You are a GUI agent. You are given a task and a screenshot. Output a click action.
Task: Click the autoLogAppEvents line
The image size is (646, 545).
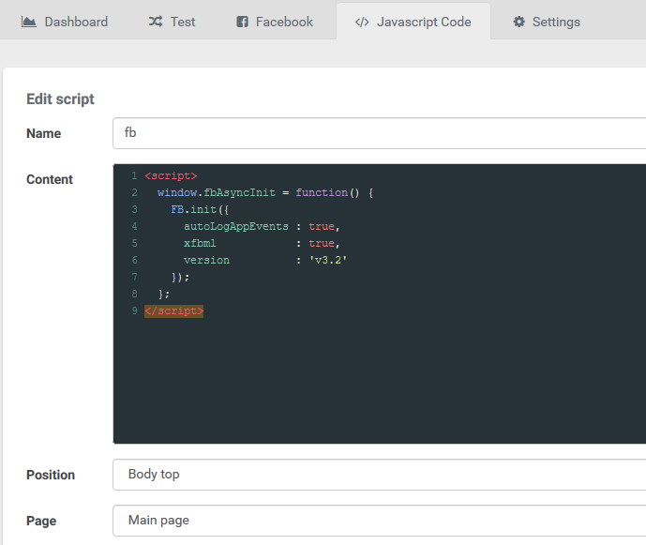tap(262, 226)
